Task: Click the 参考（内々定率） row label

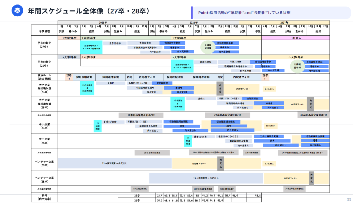Action: [x=44, y=197]
